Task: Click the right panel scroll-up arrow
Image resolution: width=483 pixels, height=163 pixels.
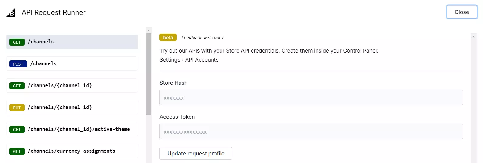Action: [474, 36]
